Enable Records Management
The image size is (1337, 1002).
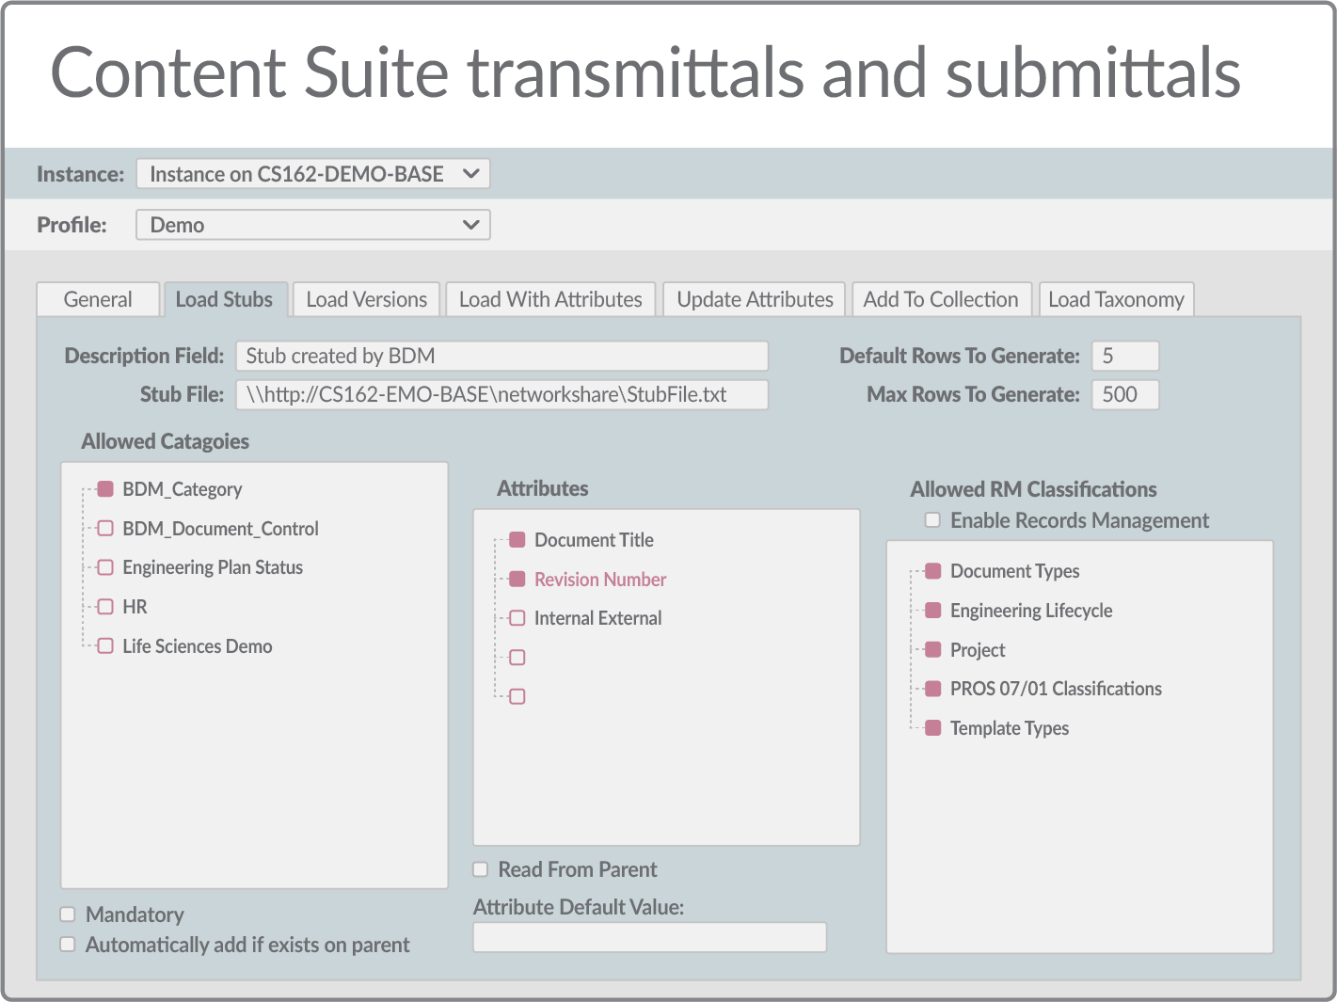(931, 519)
